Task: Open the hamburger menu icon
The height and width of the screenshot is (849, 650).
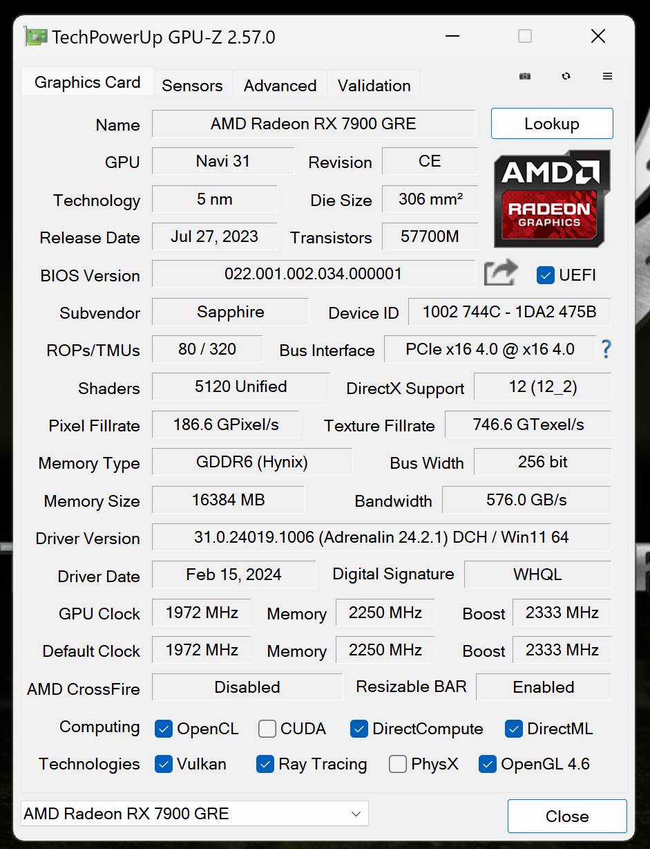Action: point(608,76)
